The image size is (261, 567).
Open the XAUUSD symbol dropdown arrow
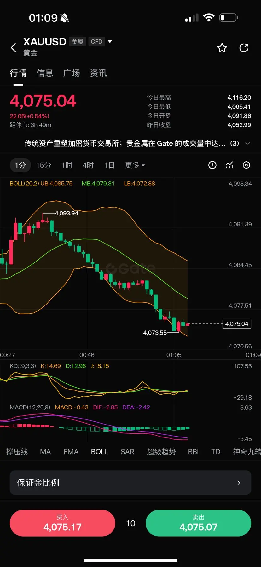[x=110, y=41]
